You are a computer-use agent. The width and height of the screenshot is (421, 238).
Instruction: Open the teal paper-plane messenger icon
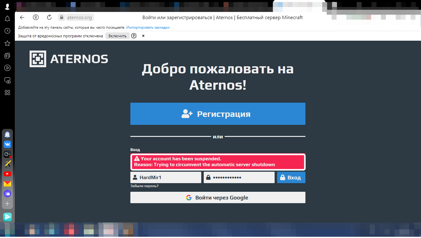pyautogui.click(x=7, y=217)
